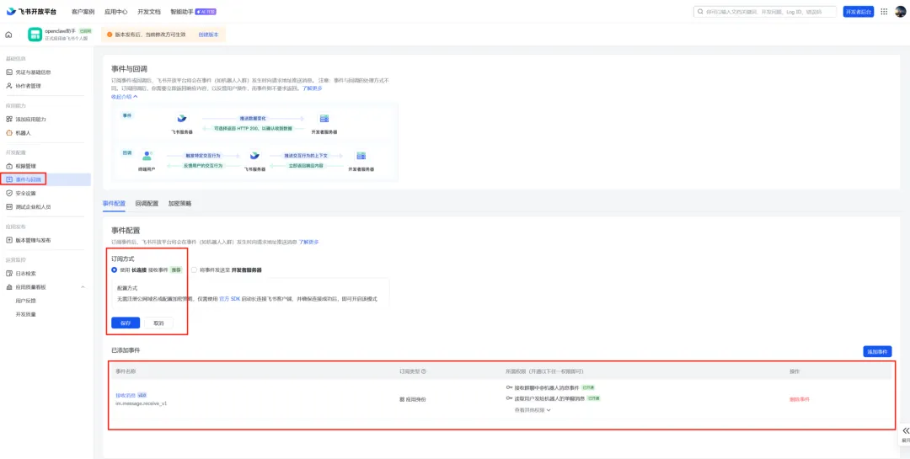Click the 订阅类型 help question icon
Image resolution: width=910 pixels, height=459 pixels.
tap(424, 371)
